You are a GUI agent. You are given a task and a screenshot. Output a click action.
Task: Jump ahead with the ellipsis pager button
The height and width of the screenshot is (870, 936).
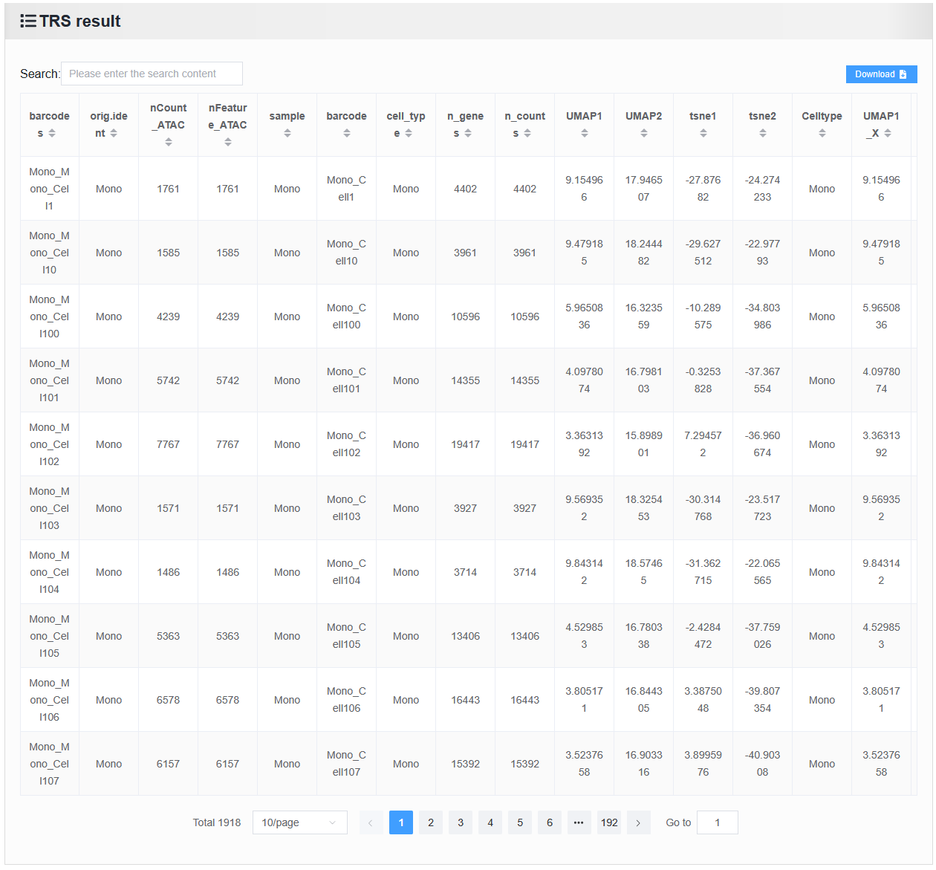pos(579,822)
